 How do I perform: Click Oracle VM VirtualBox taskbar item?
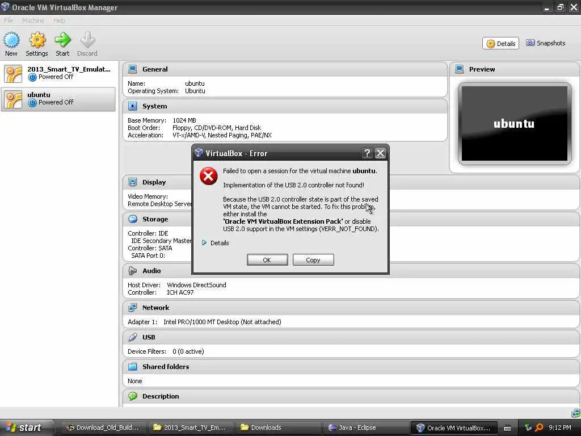[x=453, y=427]
